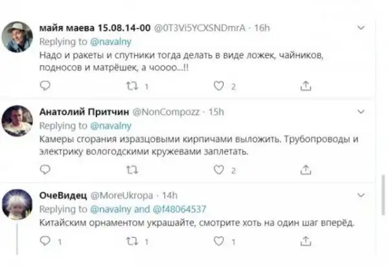
Task: Open the @NonCompozz handle
Action: point(166,111)
